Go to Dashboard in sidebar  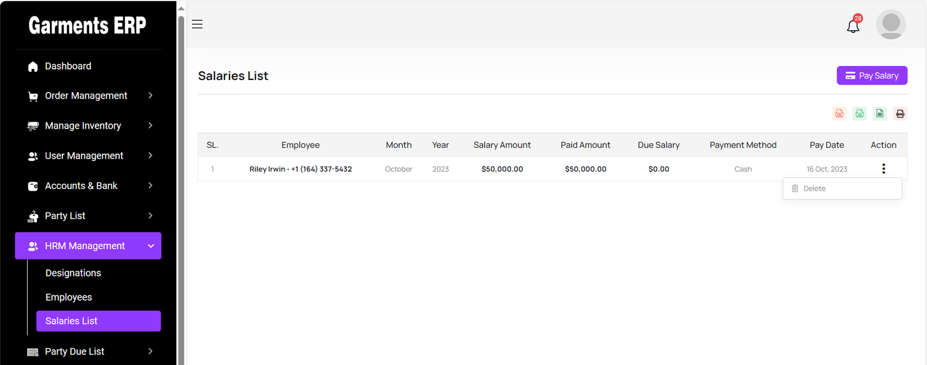point(68,66)
